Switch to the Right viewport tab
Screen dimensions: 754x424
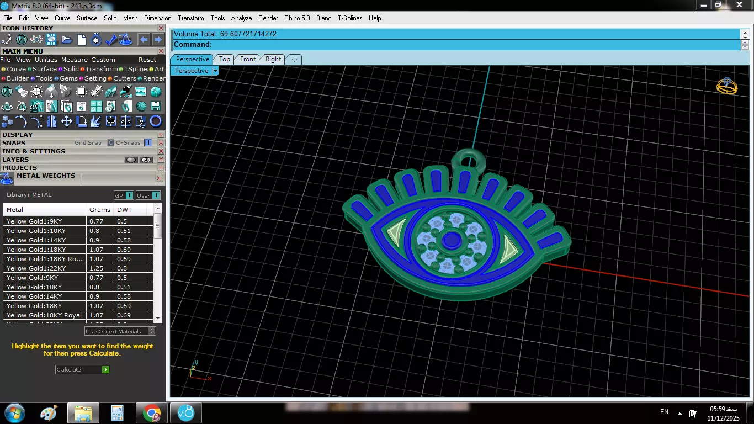coord(273,59)
